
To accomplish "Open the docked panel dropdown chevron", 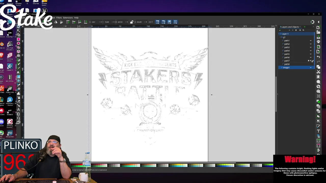I will pos(314,27).
